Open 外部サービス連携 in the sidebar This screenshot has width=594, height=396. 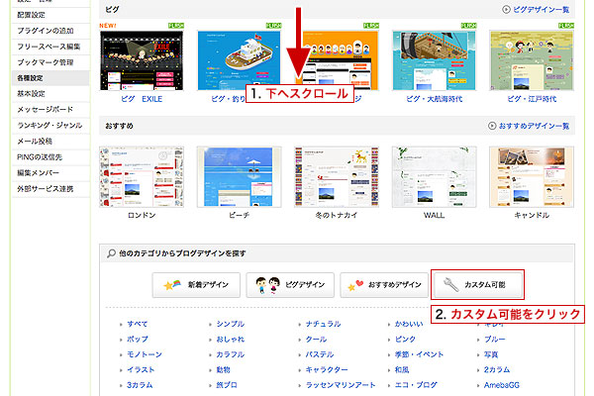46,189
